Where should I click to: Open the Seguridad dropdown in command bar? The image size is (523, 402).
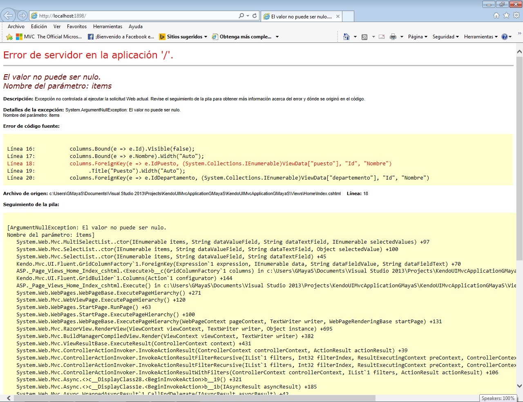click(x=446, y=37)
